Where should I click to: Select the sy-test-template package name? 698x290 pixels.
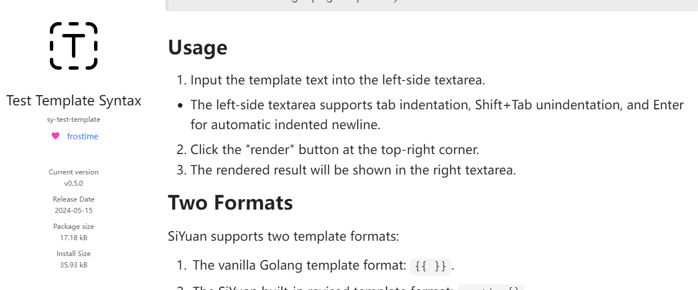[x=74, y=120]
